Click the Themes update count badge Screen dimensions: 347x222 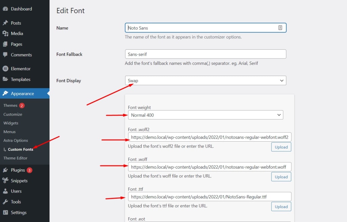pos(22,105)
